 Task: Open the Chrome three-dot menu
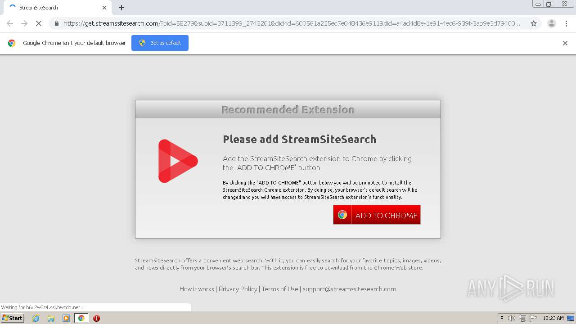[566, 23]
